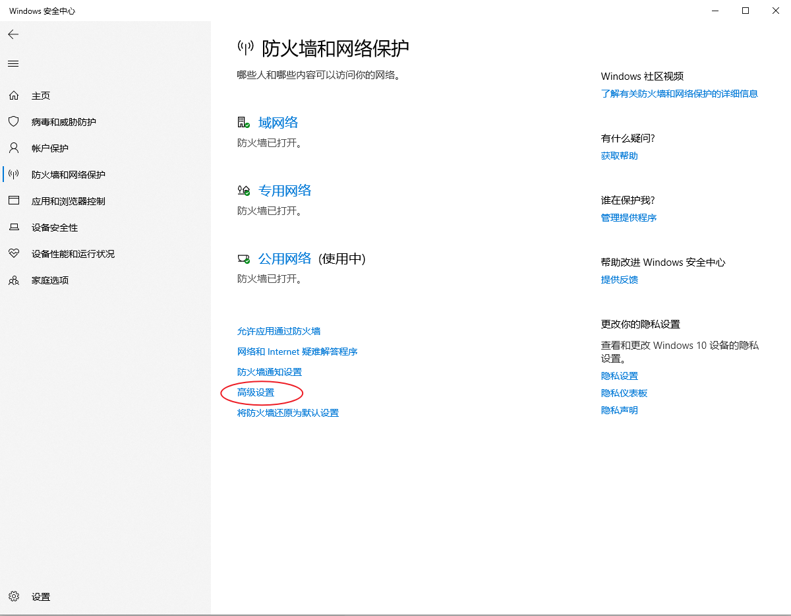The height and width of the screenshot is (616, 791).
Task: Click 帮助改进 Windows 安全中心 heading
Action: click(663, 262)
